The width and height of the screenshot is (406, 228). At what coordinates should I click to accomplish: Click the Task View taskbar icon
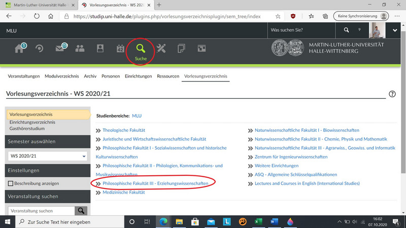click(147, 222)
